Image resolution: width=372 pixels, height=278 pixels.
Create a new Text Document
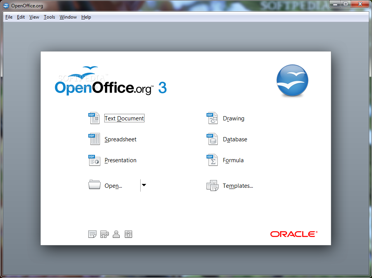click(124, 118)
